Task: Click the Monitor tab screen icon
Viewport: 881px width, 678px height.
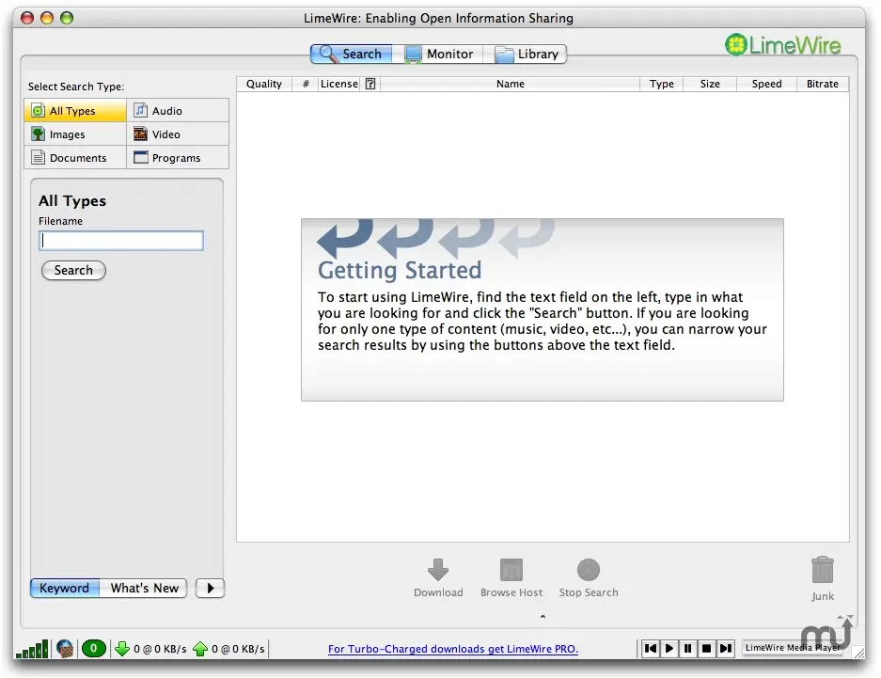Action: tap(413, 54)
